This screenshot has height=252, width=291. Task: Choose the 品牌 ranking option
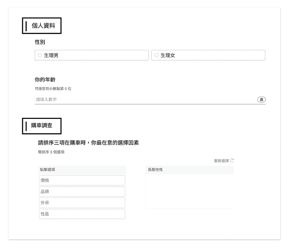pos(82,191)
